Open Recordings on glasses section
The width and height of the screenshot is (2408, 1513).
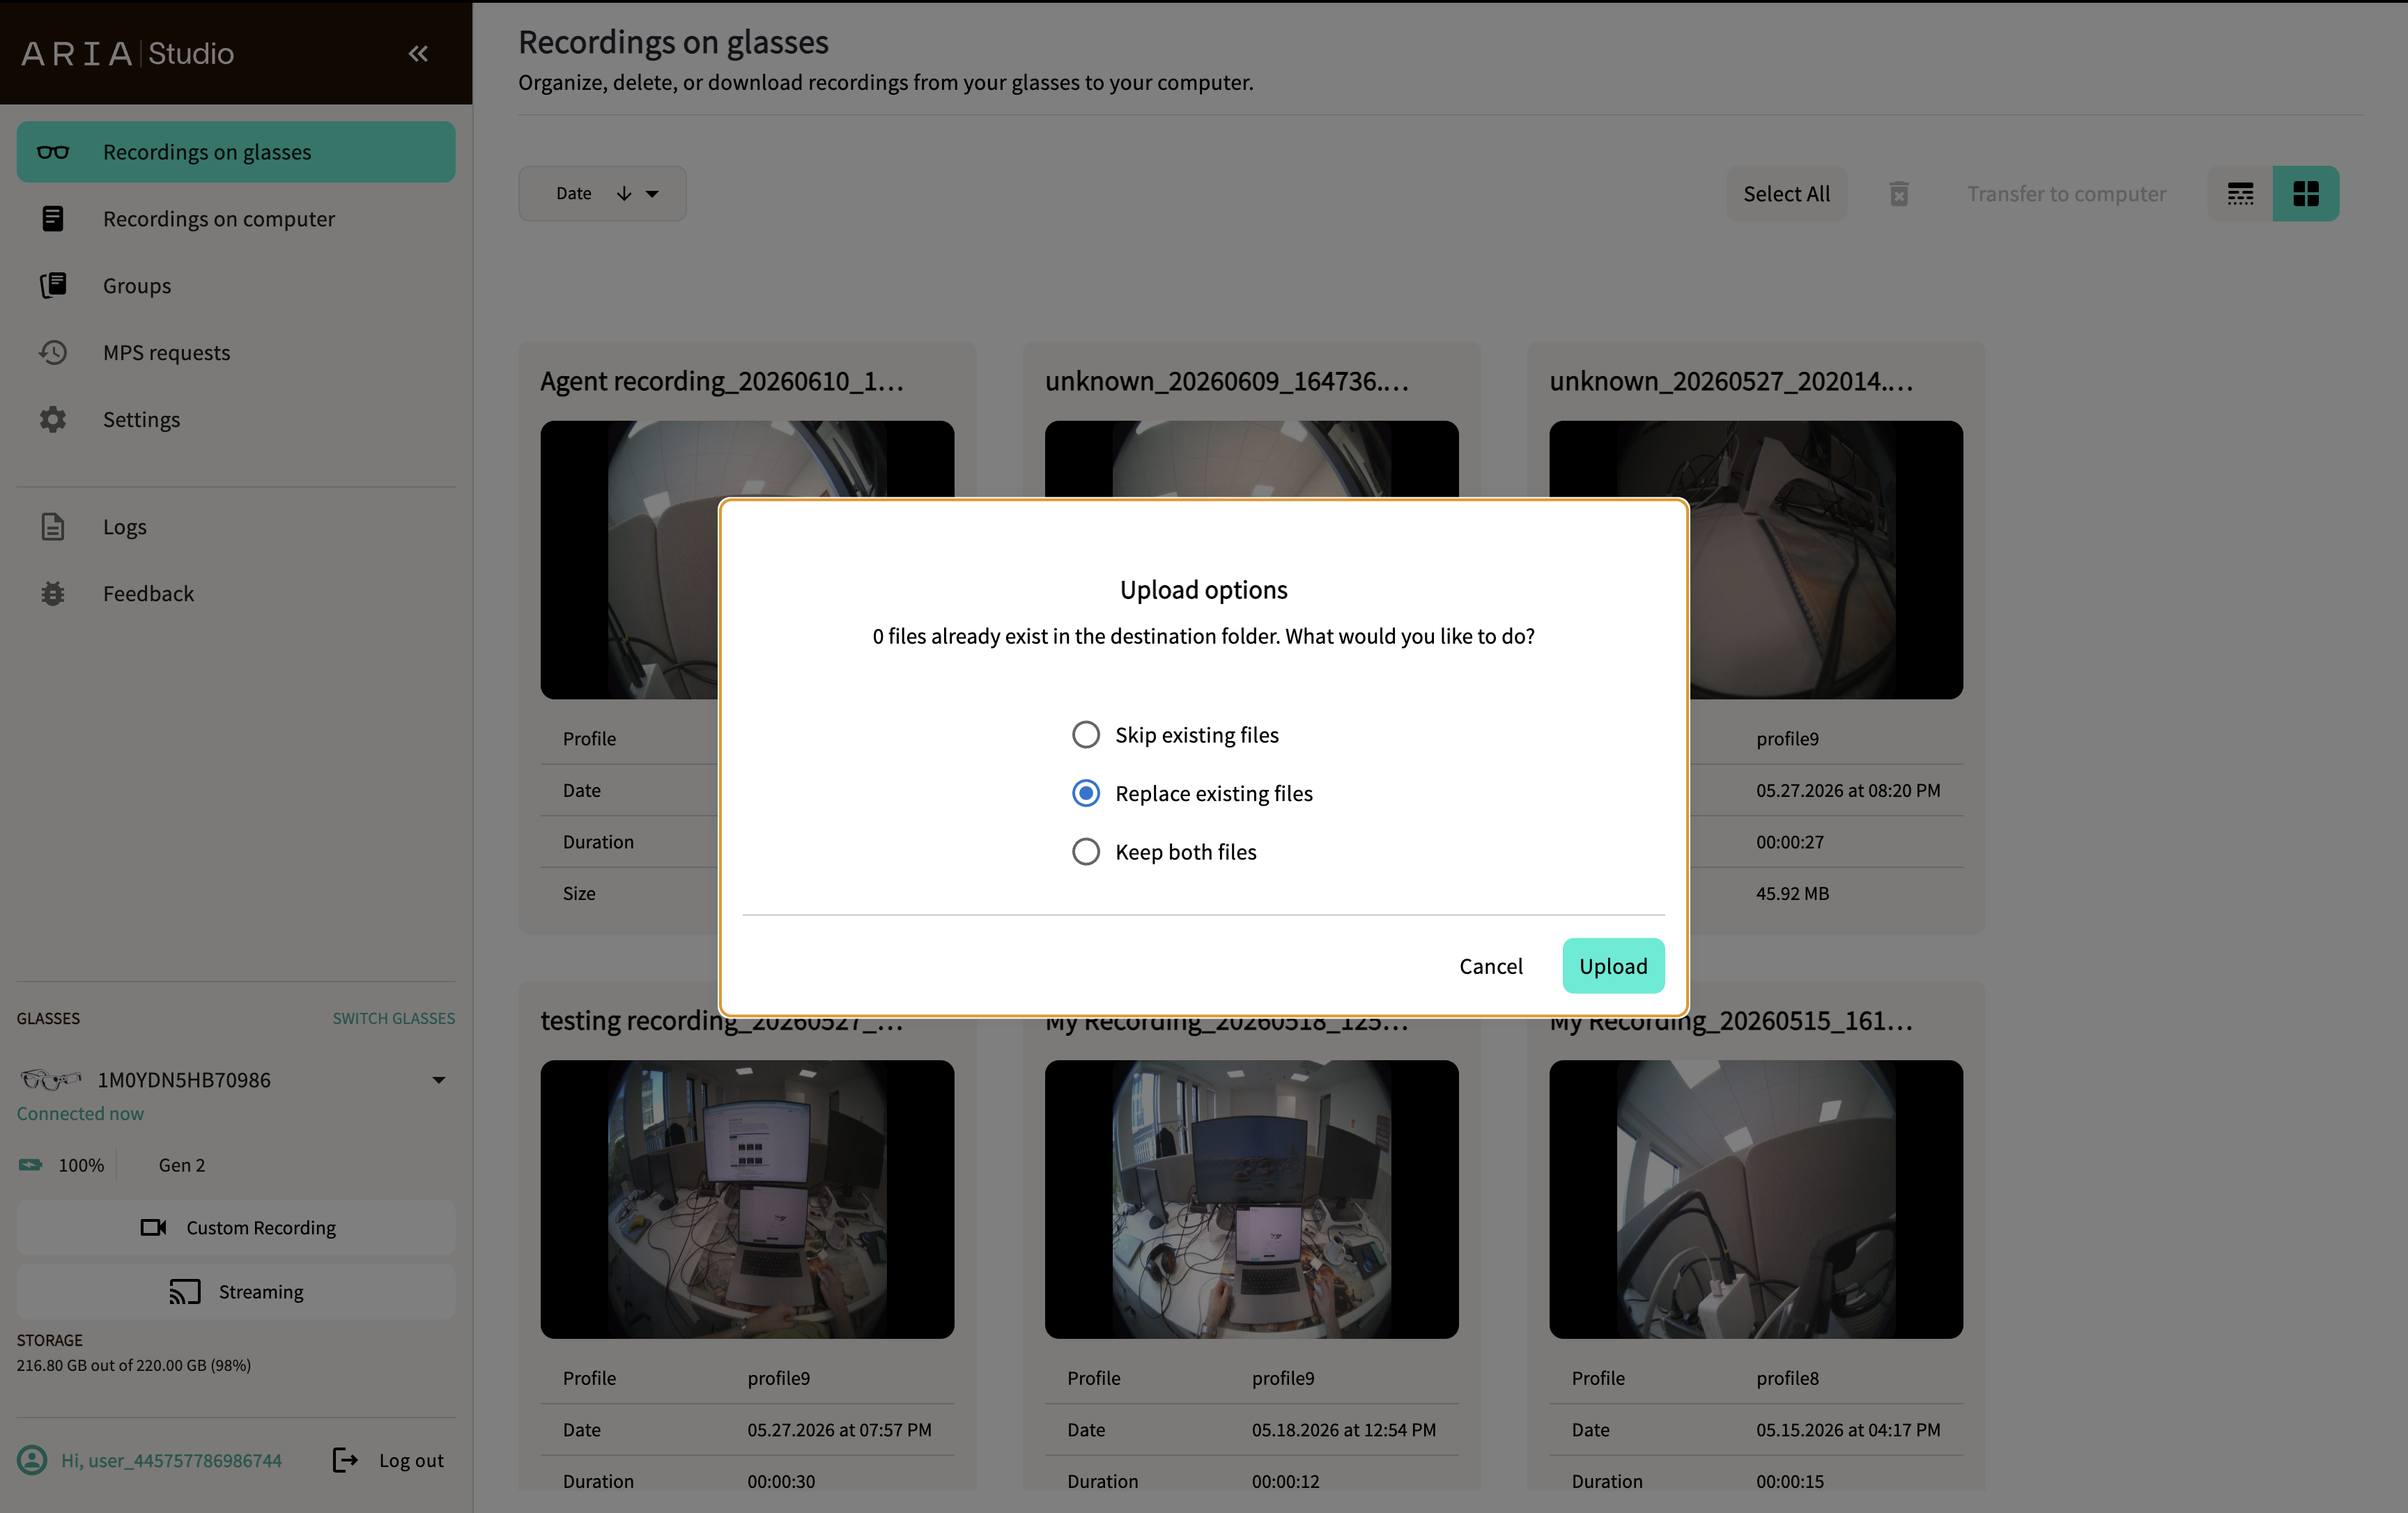(x=236, y=152)
